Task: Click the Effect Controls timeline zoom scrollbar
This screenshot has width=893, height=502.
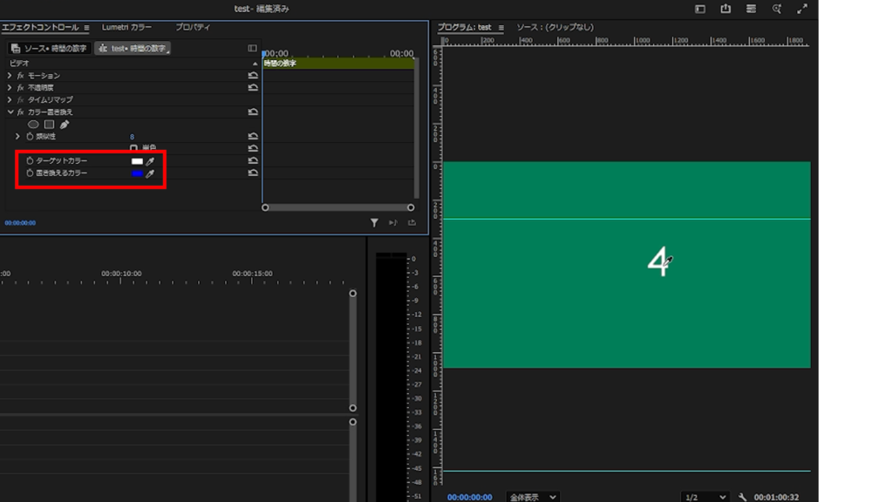Action: click(x=337, y=207)
